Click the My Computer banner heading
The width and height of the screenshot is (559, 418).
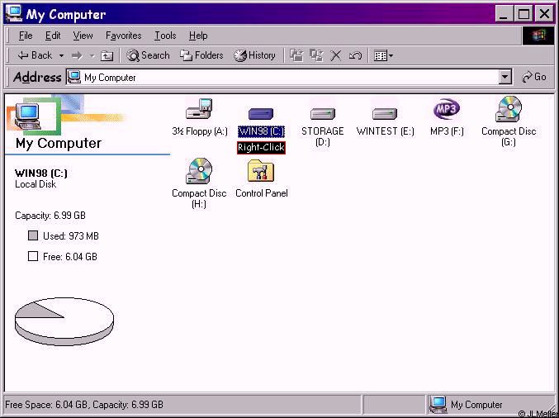click(x=59, y=143)
